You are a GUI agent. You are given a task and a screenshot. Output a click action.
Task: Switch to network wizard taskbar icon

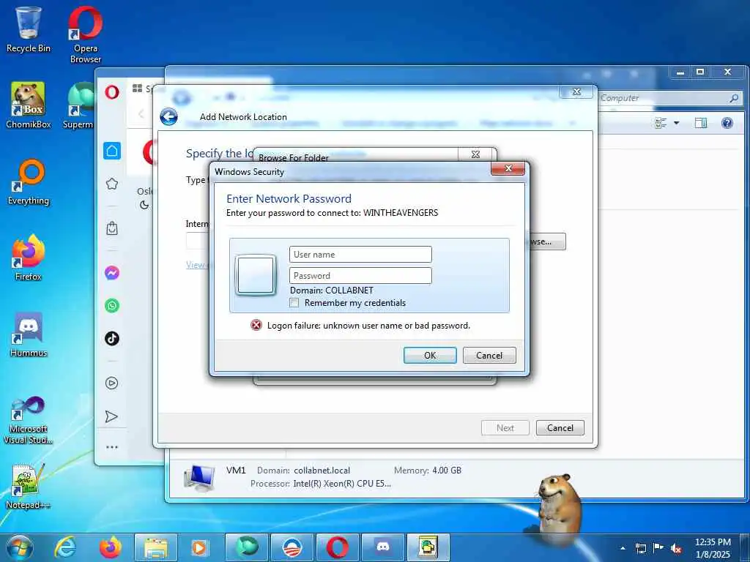point(428,548)
